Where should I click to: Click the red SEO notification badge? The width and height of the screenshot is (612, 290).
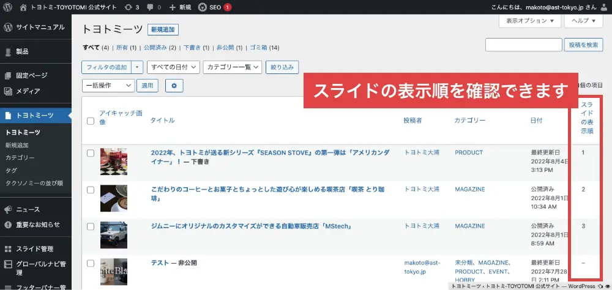coord(228,7)
